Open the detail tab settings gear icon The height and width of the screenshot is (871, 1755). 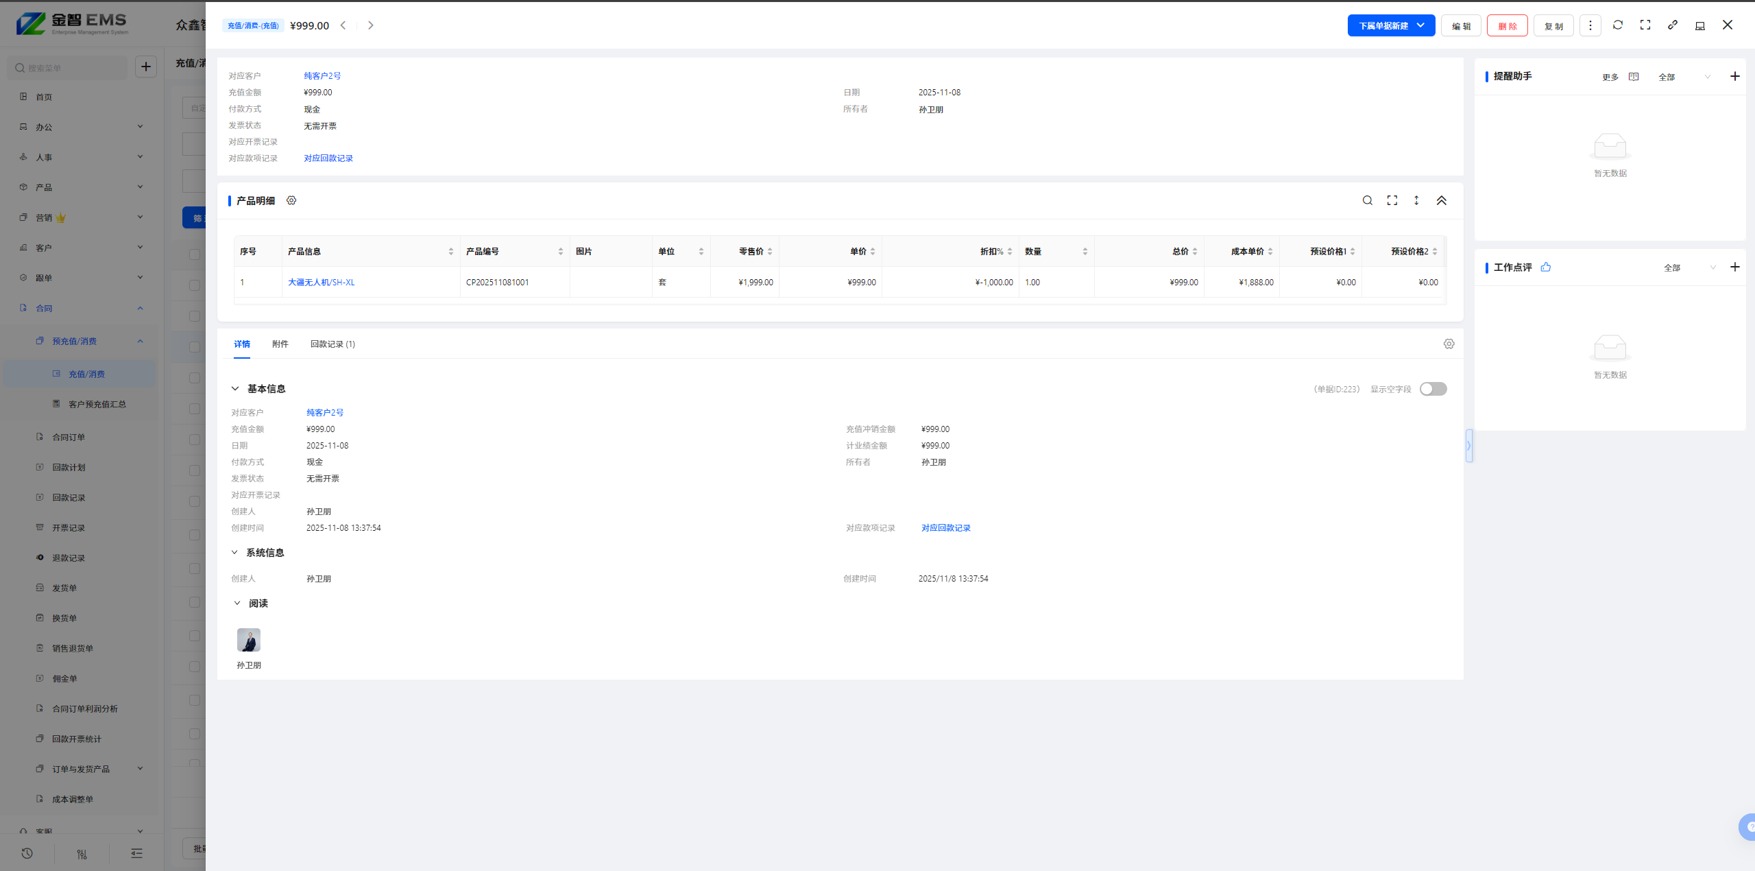click(1449, 344)
